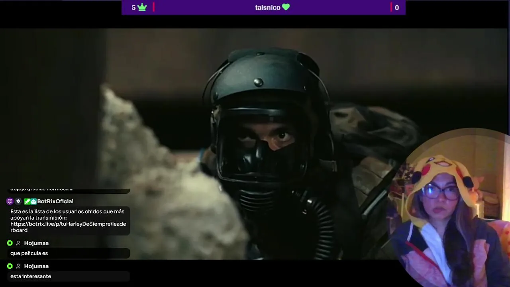Click user icon above 'esta interesante' message
Viewport: 510px width, 287px height.
tap(18, 266)
